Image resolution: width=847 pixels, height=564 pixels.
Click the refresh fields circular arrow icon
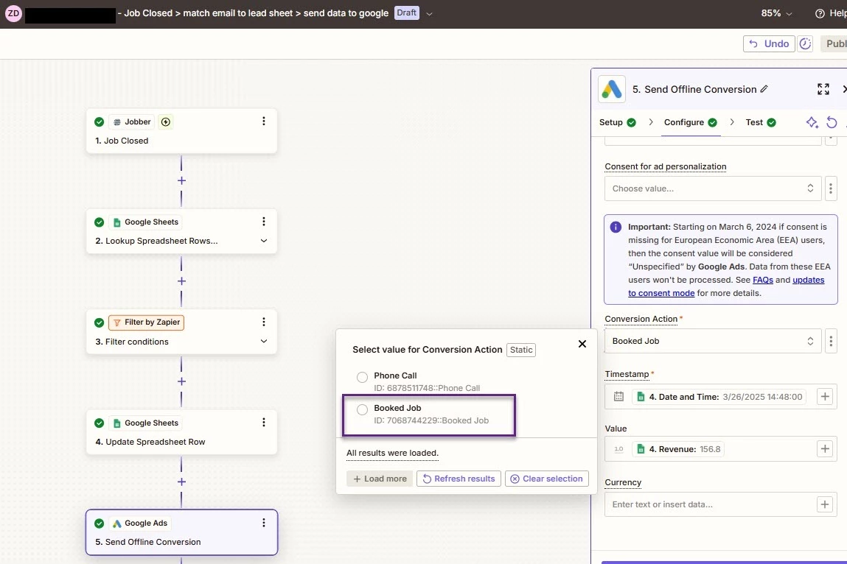point(832,122)
